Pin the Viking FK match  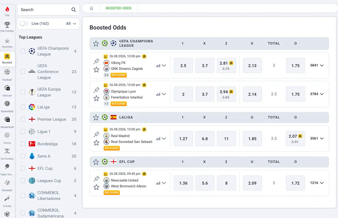pos(96,61)
